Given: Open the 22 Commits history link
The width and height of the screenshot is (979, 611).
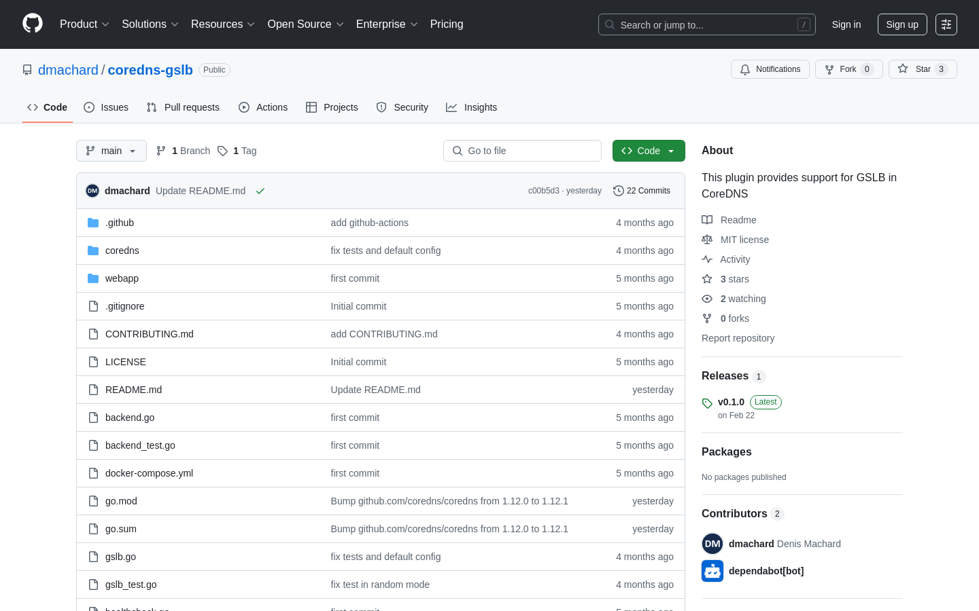Looking at the screenshot, I should pyautogui.click(x=642, y=191).
